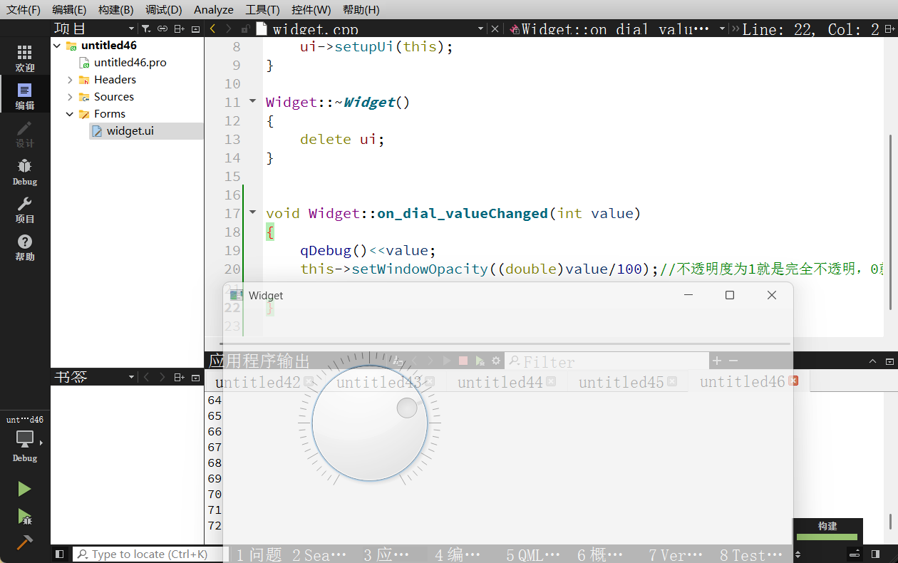Fold the Widget::~Widget destructor at line 11
The image size is (898, 563).
click(x=252, y=101)
